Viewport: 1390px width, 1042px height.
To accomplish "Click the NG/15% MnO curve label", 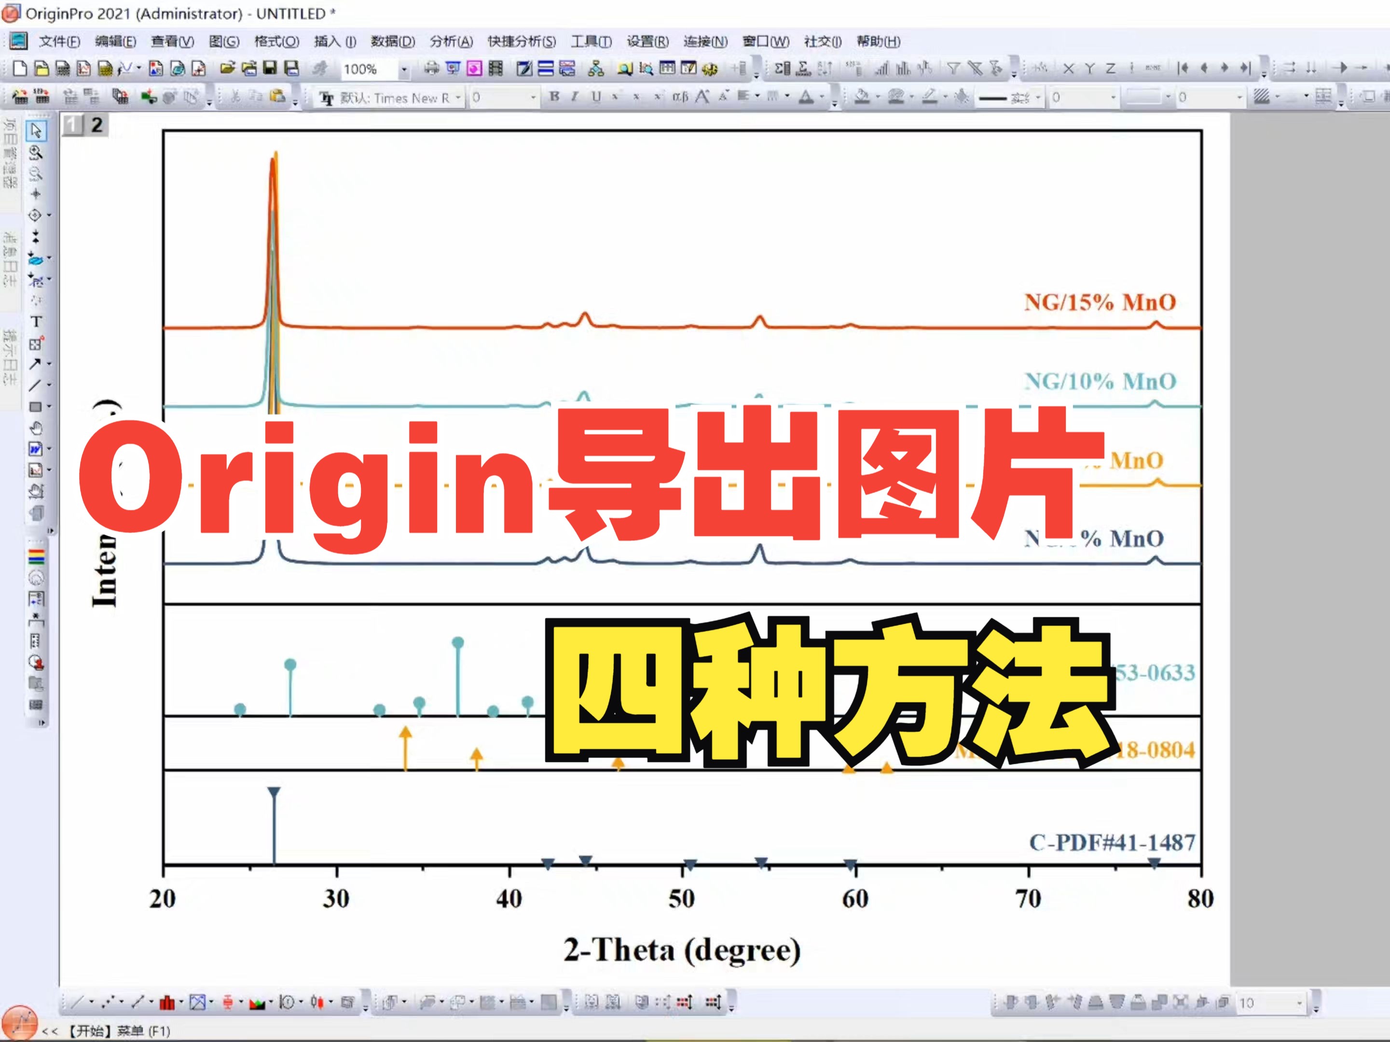I will point(1100,302).
